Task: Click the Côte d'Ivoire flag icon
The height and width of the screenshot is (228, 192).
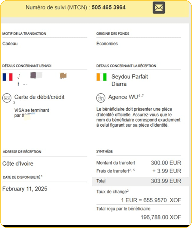Action: coord(102,77)
